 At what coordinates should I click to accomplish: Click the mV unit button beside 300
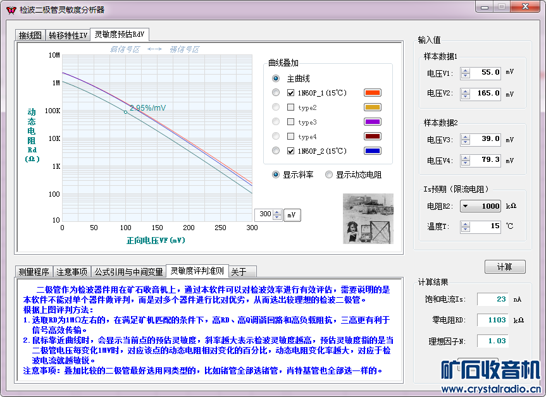(292, 215)
